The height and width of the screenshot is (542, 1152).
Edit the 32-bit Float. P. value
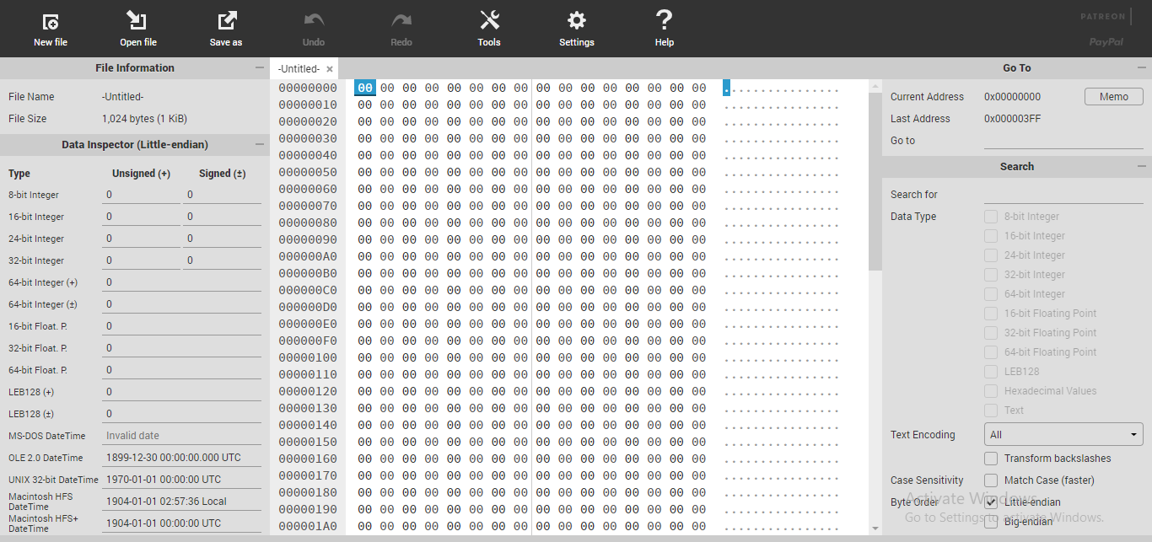pyautogui.click(x=181, y=348)
